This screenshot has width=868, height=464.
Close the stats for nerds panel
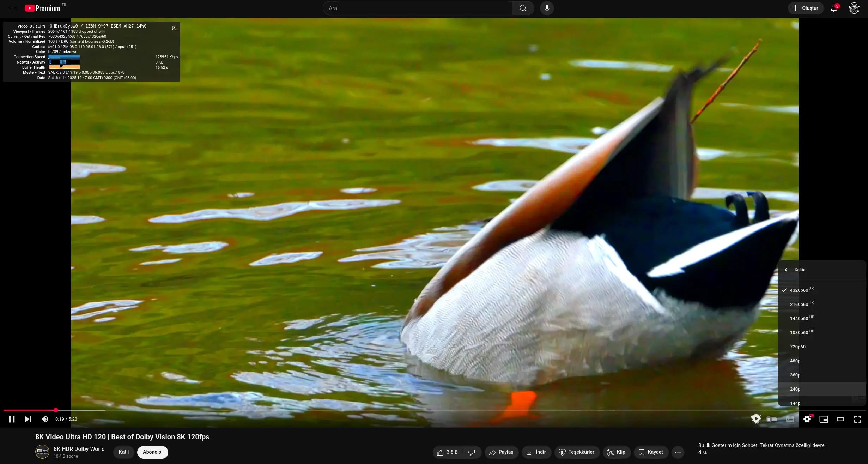point(174,28)
